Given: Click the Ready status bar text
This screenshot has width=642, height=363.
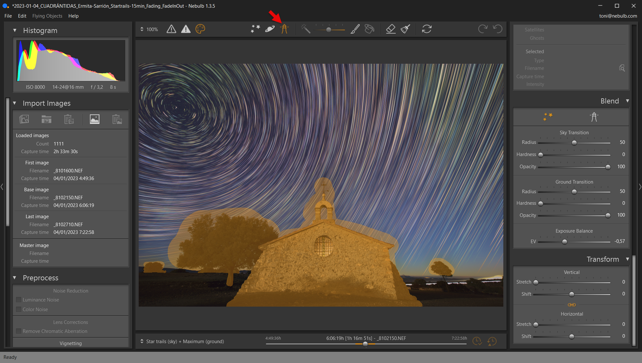Looking at the screenshot, I should click(10, 357).
